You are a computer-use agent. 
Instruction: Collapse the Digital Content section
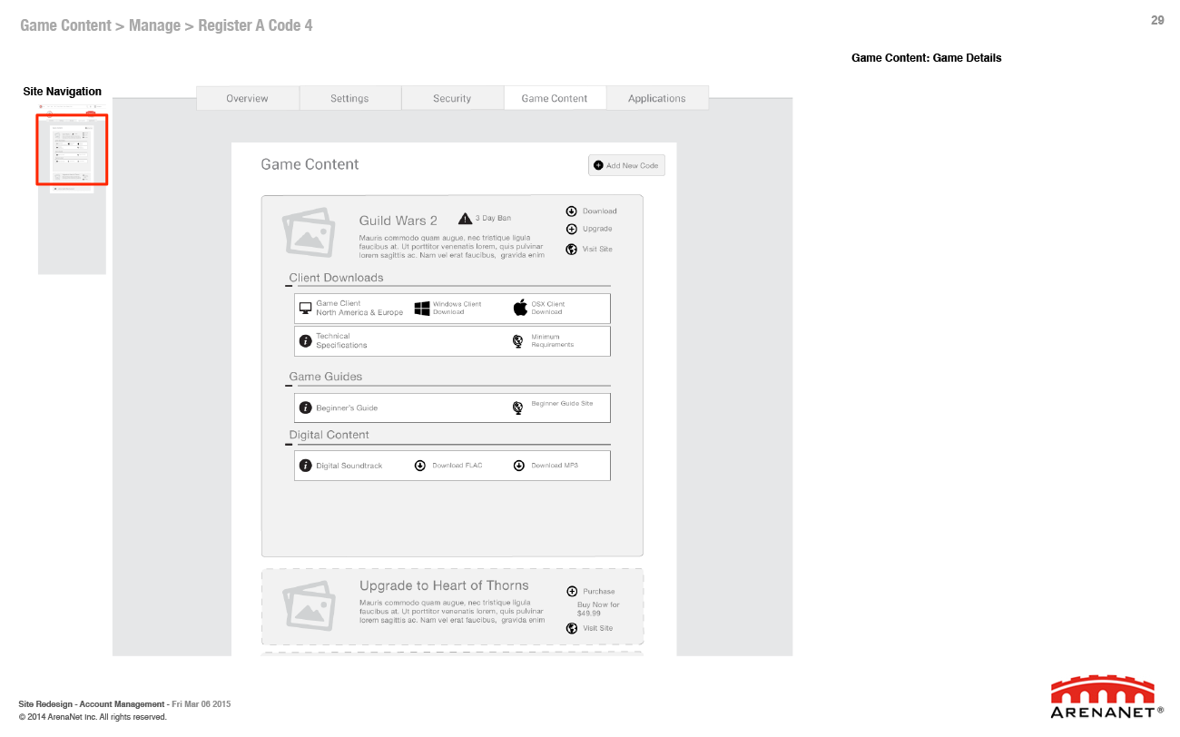click(289, 445)
